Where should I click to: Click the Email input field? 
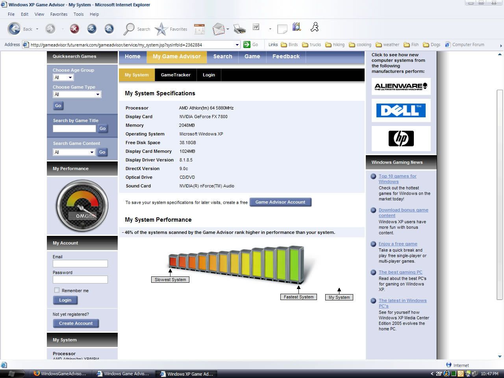point(80,263)
